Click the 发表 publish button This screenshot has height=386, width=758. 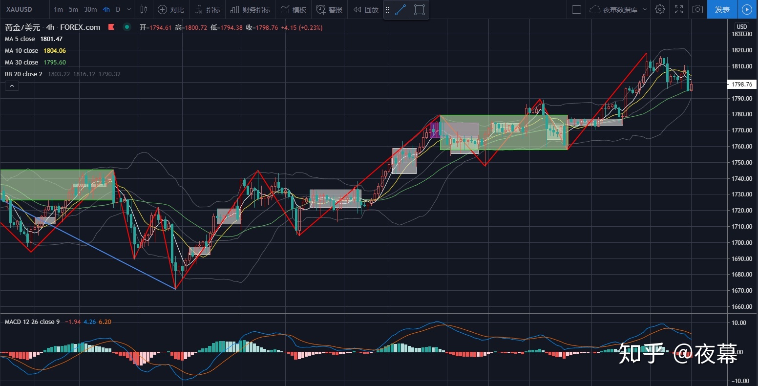pos(722,9)
